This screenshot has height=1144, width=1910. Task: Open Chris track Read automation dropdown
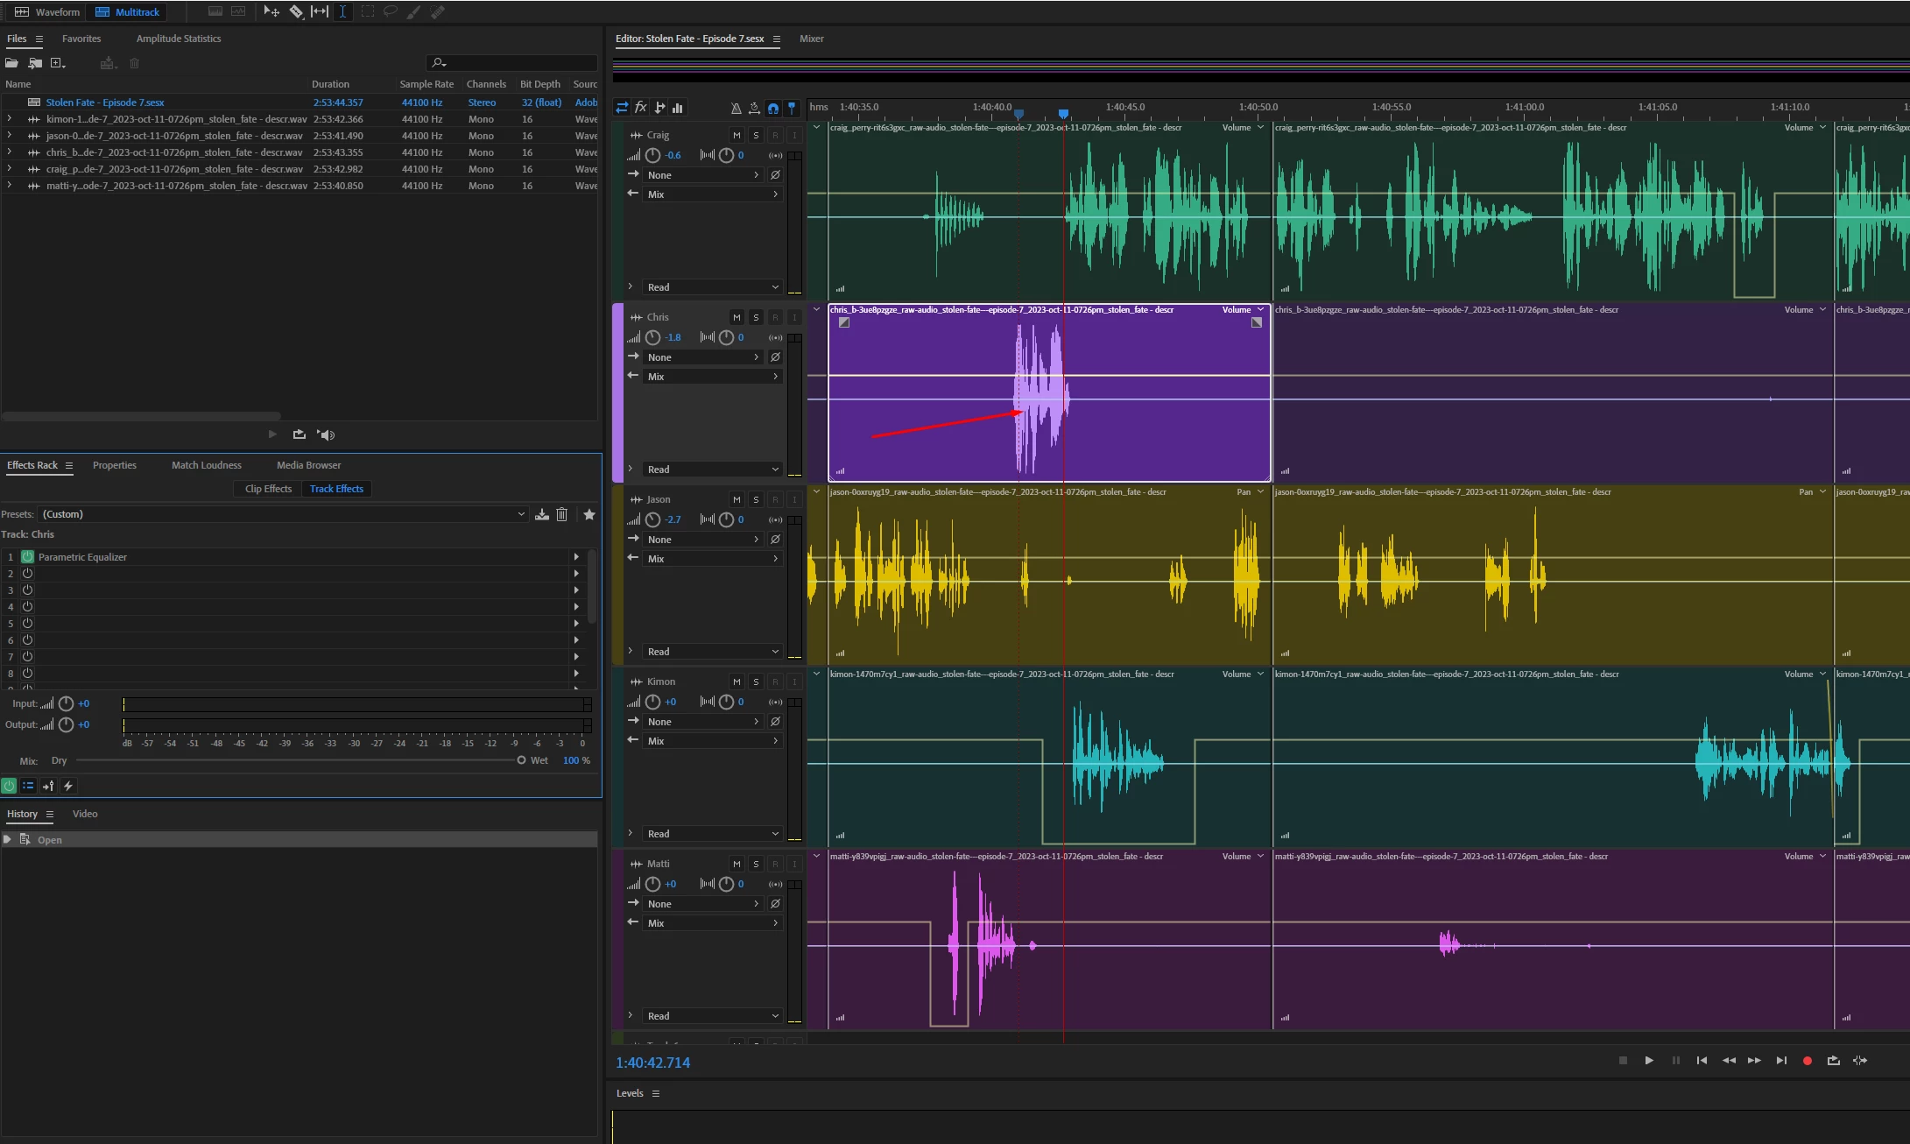coord(711,470)
